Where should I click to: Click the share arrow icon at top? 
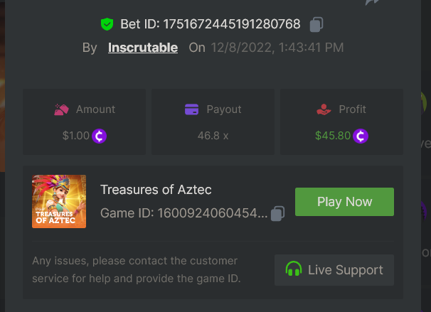[x=373, y=3]
